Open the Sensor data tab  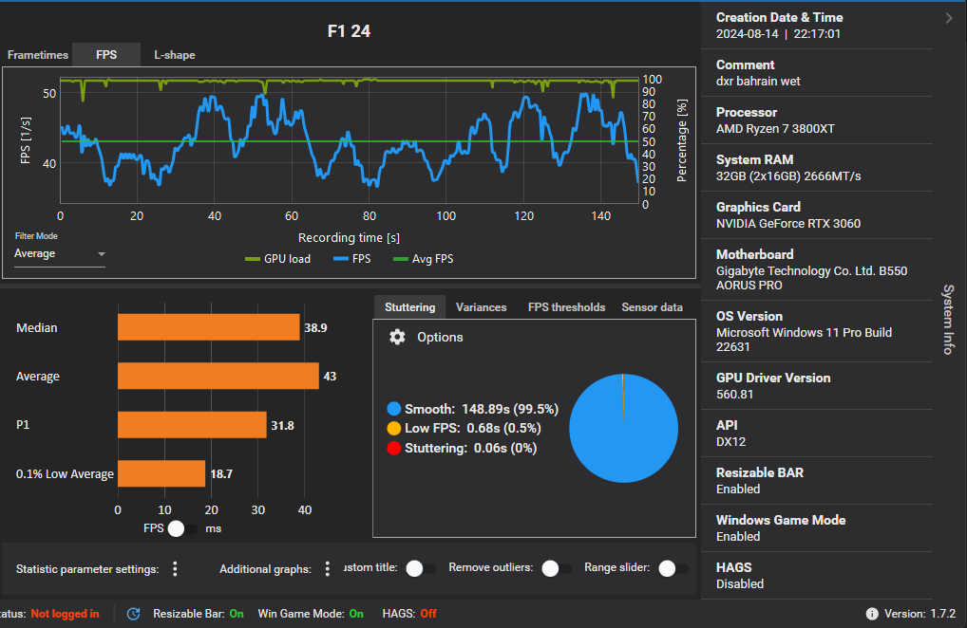[652, 307]
